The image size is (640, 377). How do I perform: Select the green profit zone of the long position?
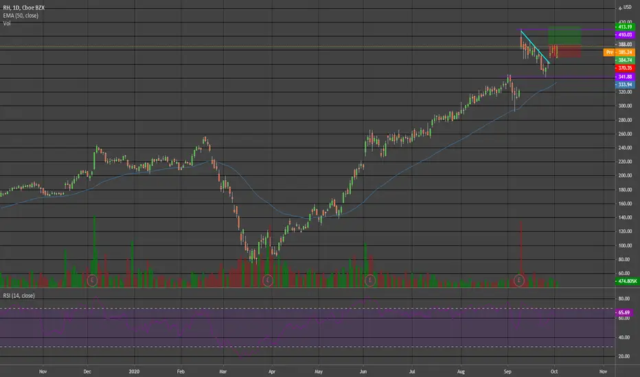point(564,36)
